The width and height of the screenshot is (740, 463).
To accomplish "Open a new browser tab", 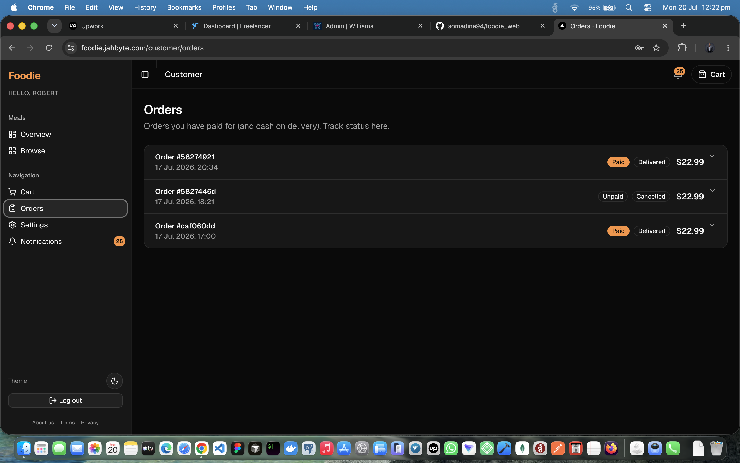I will pyautogui.click(x=683, y=26).
